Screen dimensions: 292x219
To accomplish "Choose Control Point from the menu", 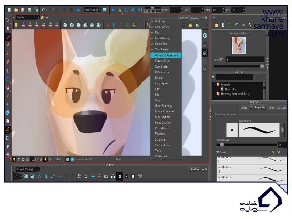I will click(166, 61).
